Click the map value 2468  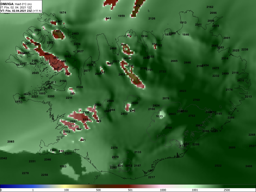coord(113,48)
